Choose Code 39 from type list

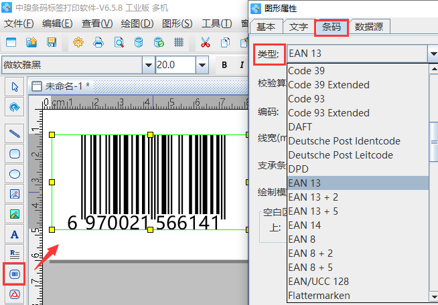pyautogui.click(x=358, y=71)
